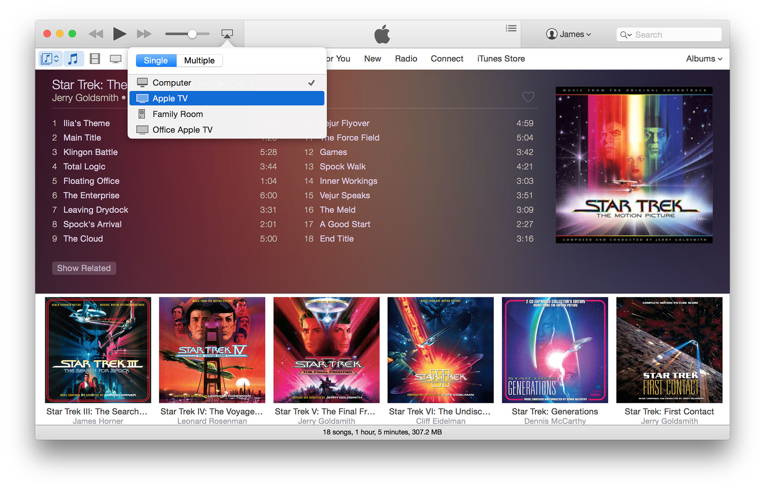Choose Computer as the output
Image resolution: width=765 pixels, height=490 pixels.
[227, 83]
